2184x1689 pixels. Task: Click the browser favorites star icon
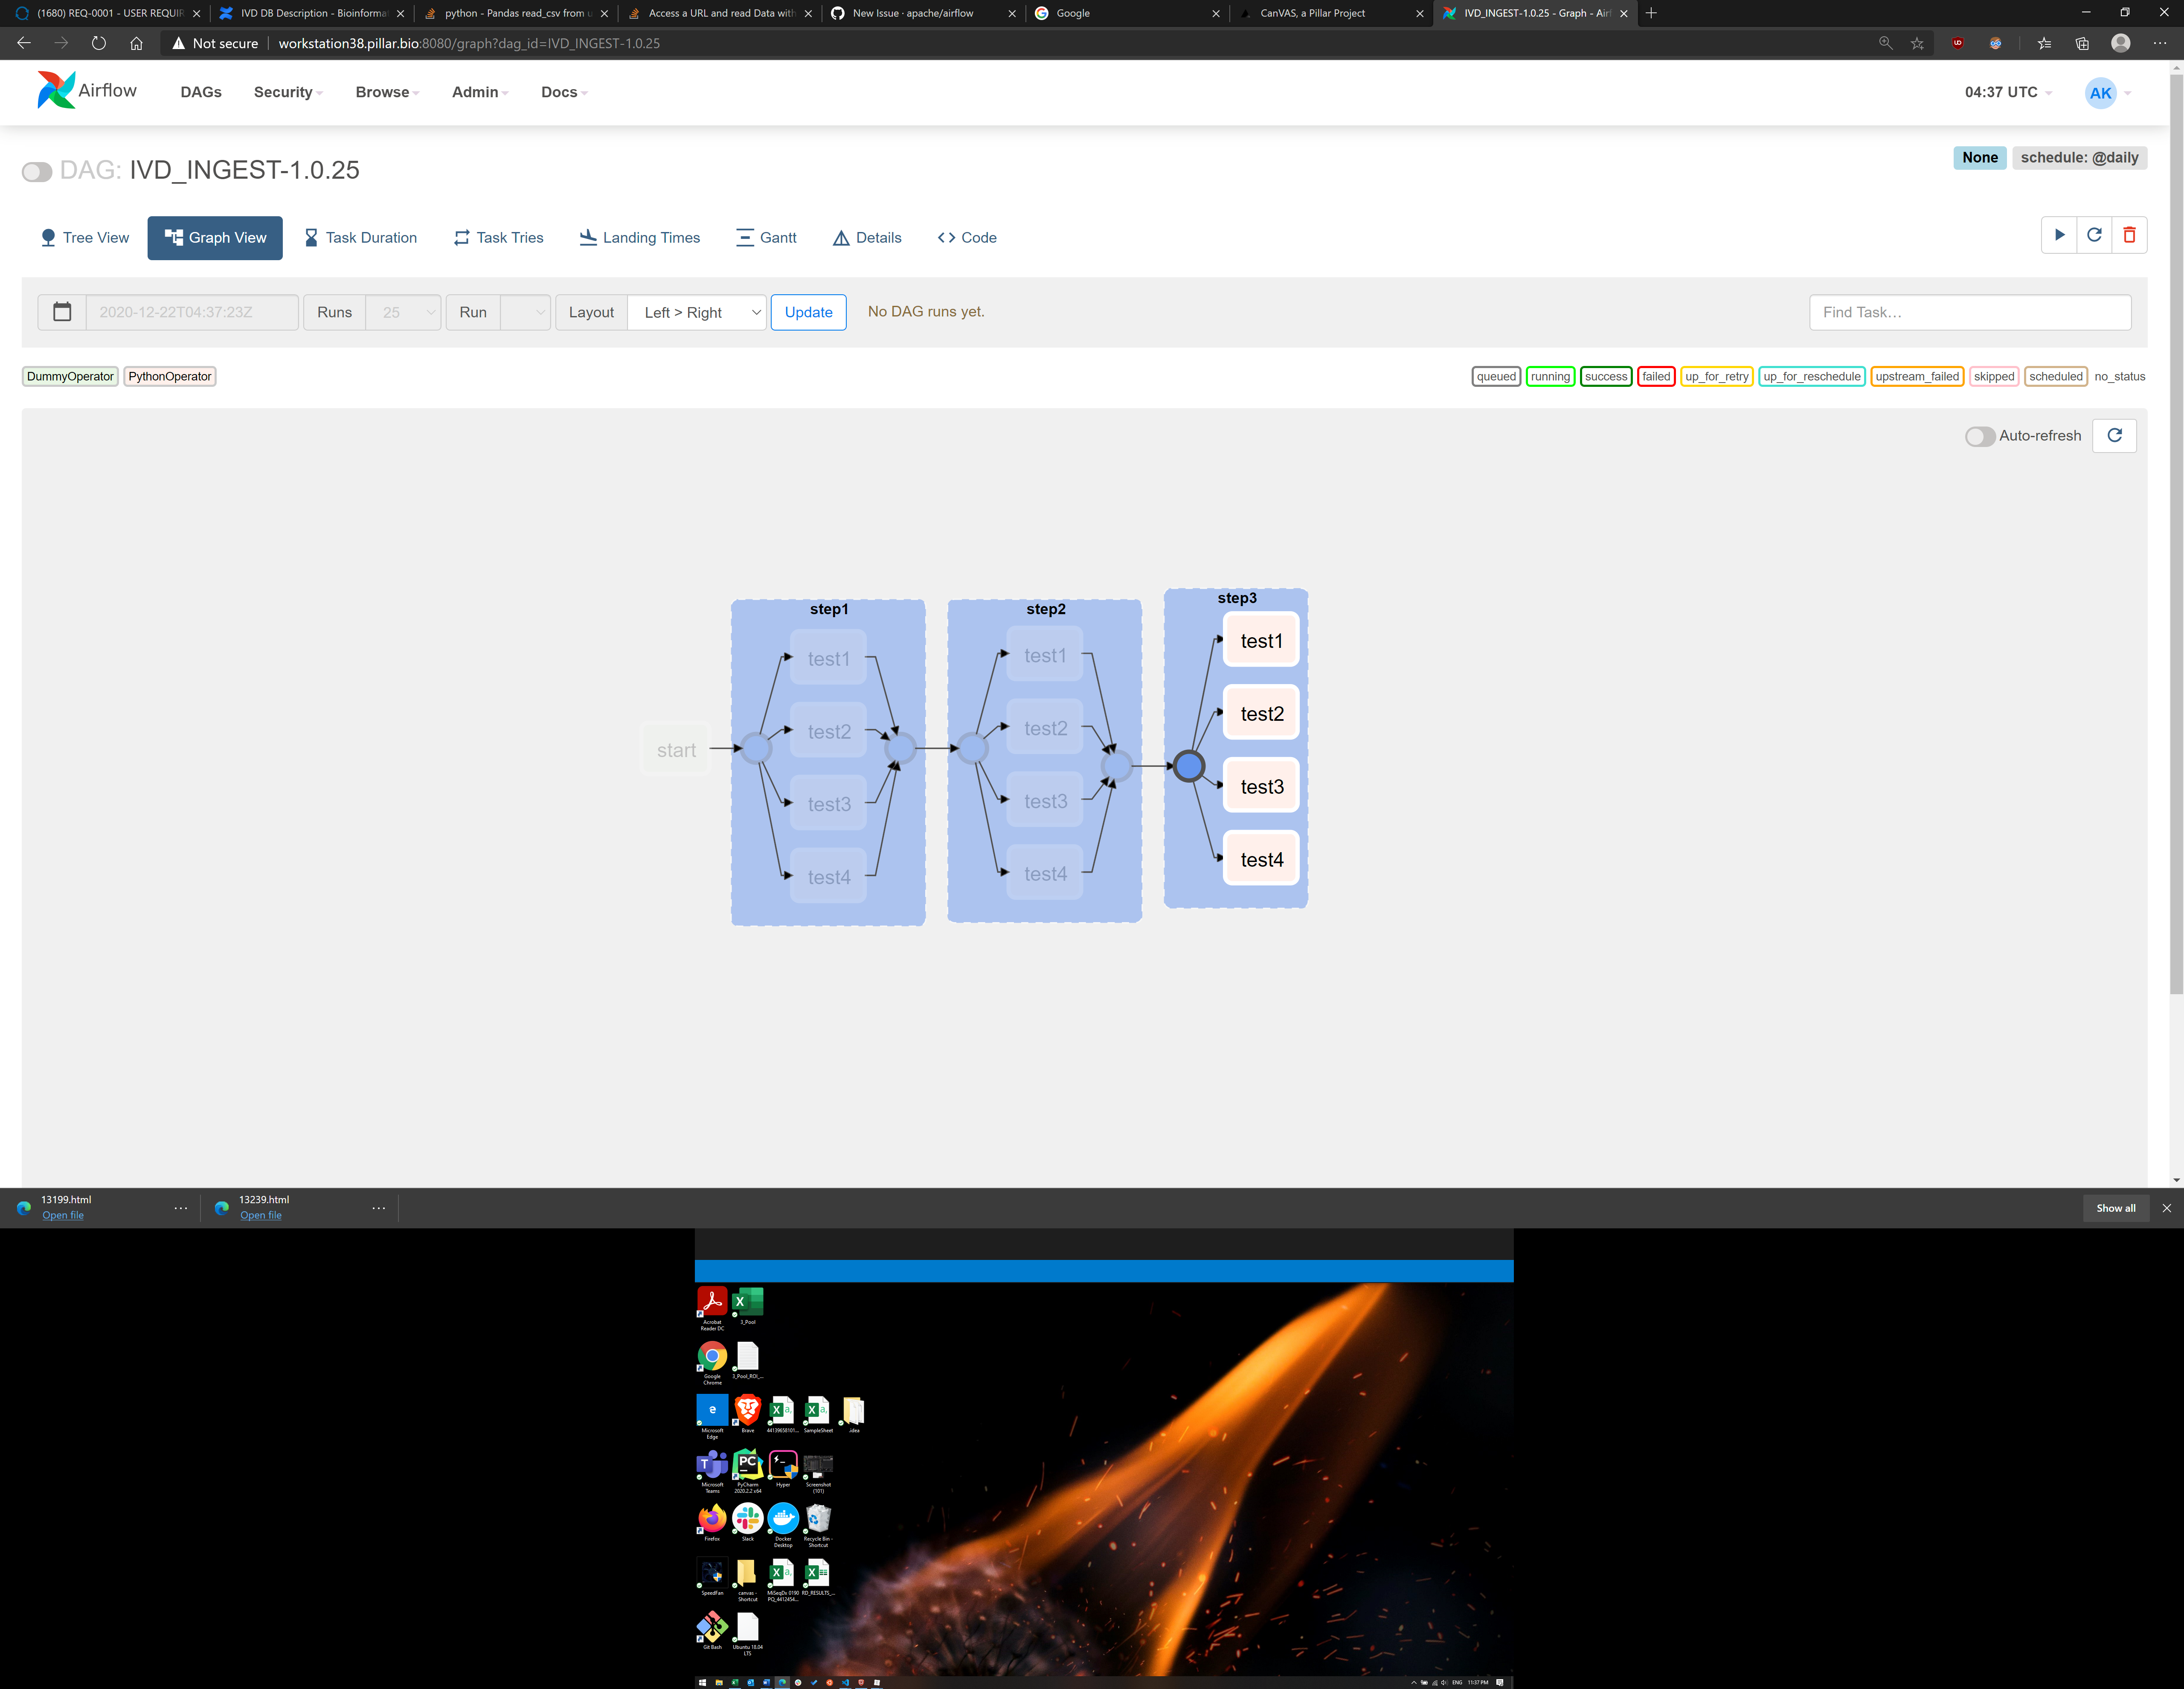(1917, 43)
